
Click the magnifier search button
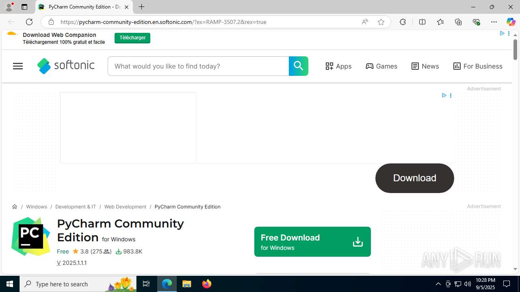coord(299,66)
